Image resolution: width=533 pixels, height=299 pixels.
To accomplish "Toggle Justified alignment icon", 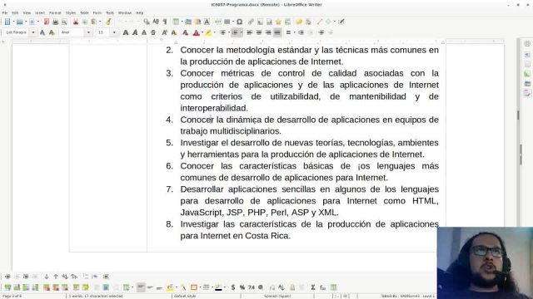I will [x=277, y=32].
